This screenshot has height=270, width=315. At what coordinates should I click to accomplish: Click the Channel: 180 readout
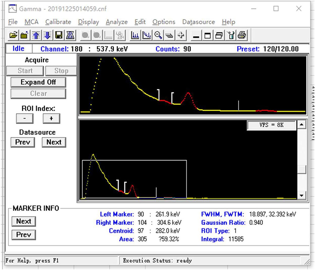pos(61,49)
